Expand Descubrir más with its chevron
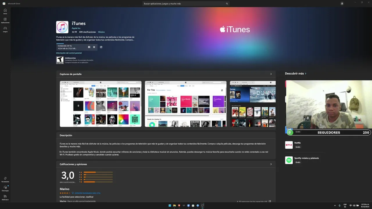The image size is (372, 209). [x=305, y=73]
